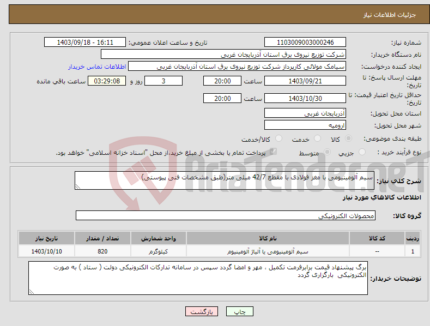The image size is (430, 326).
Task: Click the نام کالا column header
Action: [268, 238]
